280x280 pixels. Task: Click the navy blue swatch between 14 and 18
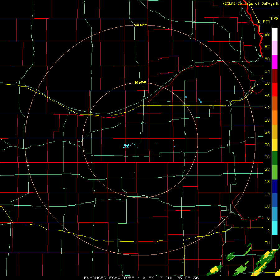pyautogui.click(x=275, y=186)
